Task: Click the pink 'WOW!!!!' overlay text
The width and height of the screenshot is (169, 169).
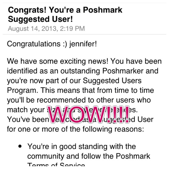Action: (x=88, y=115)
